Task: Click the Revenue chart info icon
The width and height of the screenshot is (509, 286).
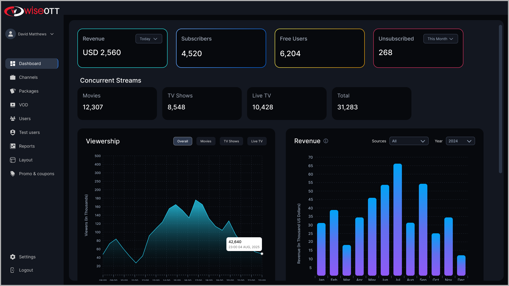Action: click(326, 141)
